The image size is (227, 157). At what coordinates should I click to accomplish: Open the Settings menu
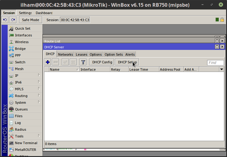pyautogui.click(x=25, y=13)
